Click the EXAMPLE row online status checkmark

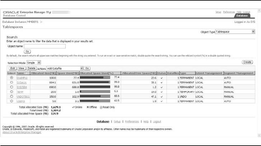pyautogui.click(x=162, y=78)
